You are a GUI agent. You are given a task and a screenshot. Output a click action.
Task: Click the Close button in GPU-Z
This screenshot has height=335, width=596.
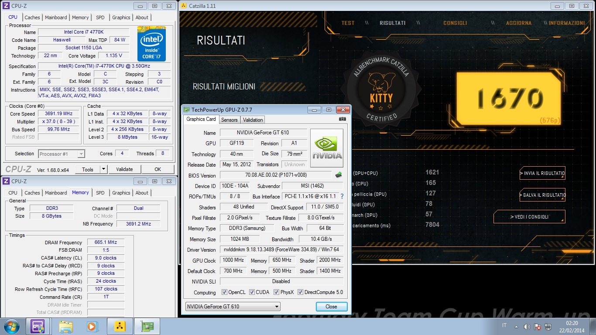coord(331,307)
